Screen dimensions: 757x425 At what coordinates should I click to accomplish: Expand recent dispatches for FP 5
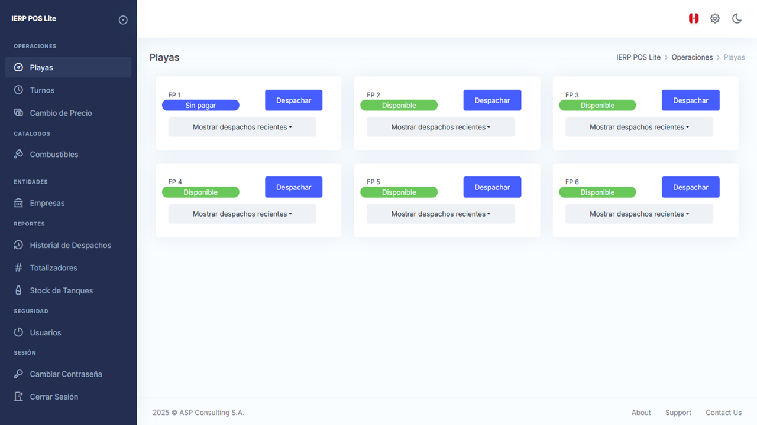pyautogui.click(x=441, y=214)
